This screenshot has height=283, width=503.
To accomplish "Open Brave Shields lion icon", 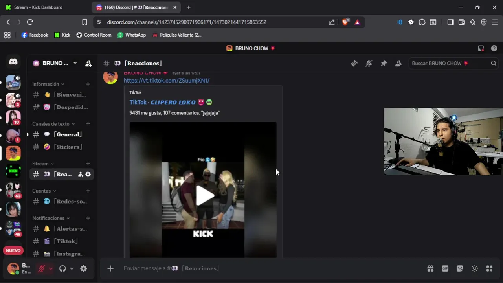I will pos(345,22).
